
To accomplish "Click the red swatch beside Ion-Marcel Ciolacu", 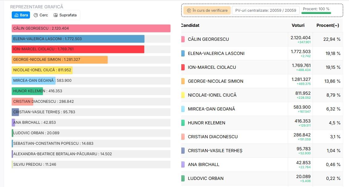I will 183,67.
